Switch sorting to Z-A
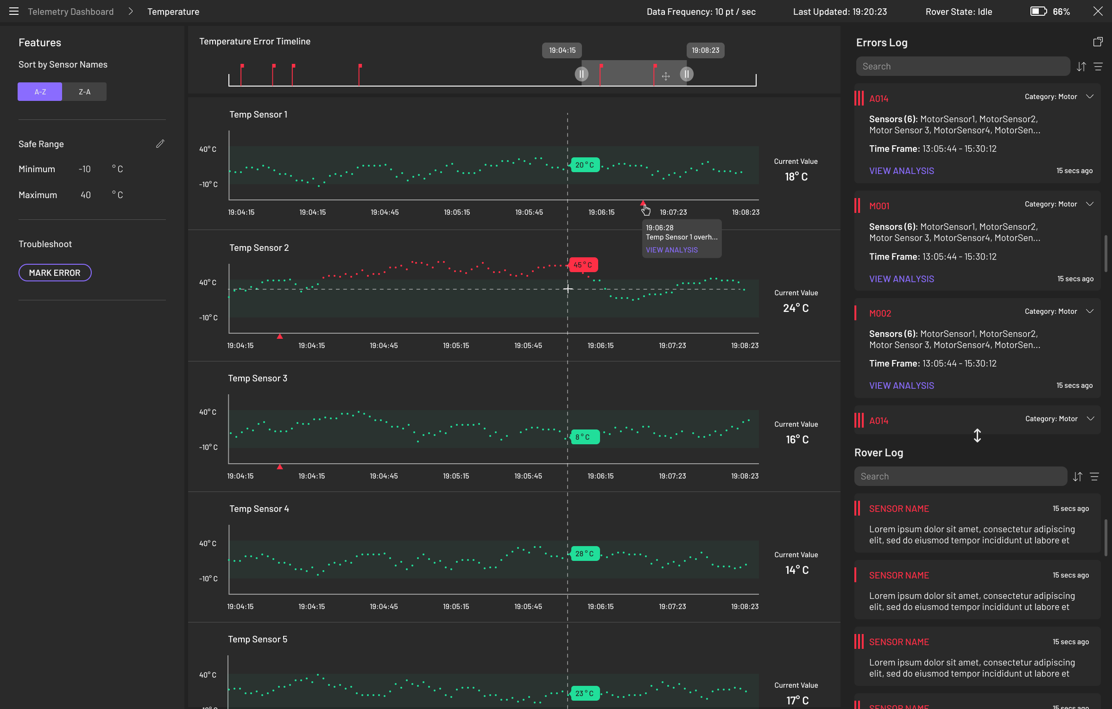Viewport: 1112px width, 709px height. click(x=84, y=92)
